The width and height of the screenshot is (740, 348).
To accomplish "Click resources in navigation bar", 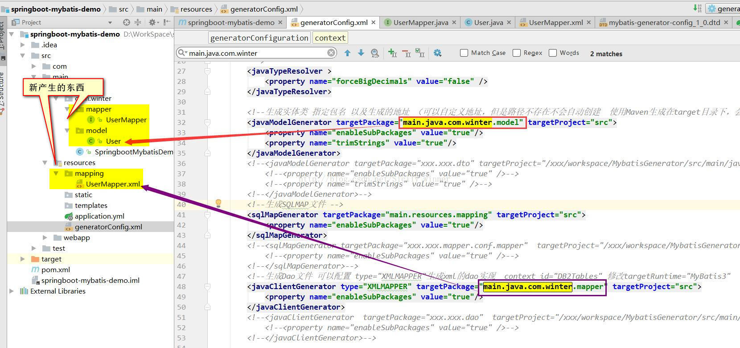I will [192, 9].
